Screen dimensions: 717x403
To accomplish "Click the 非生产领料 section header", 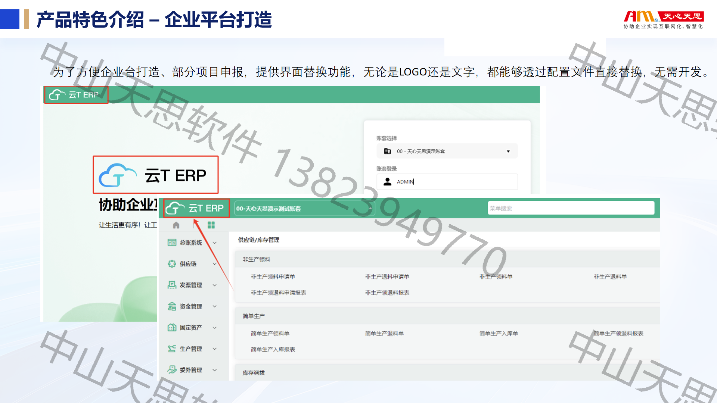I will click(447, 259).
